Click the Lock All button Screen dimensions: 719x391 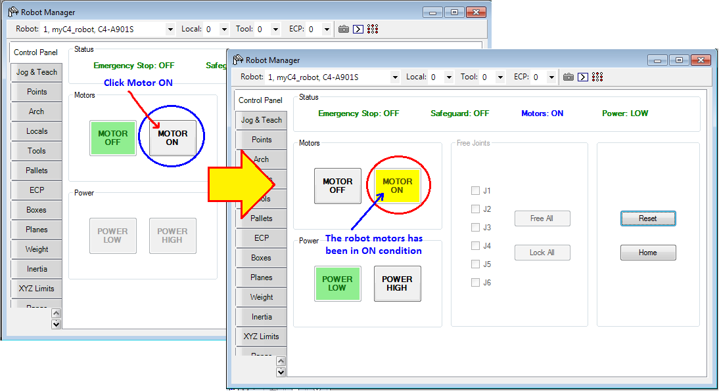coord(542,253)
